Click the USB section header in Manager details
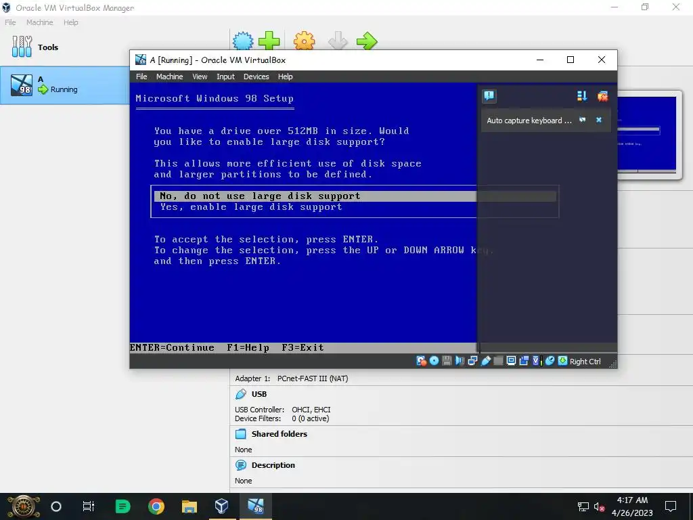Viewport: 693px width, 520px height. (259, 394)
